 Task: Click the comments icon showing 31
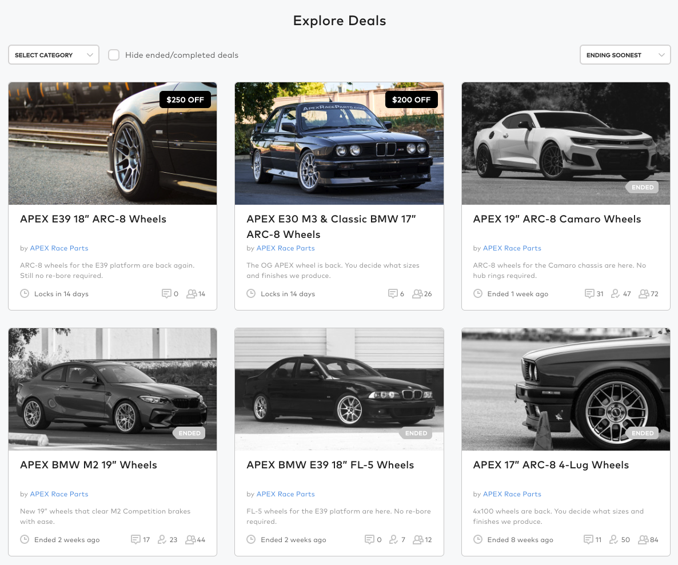click(589, 294)
